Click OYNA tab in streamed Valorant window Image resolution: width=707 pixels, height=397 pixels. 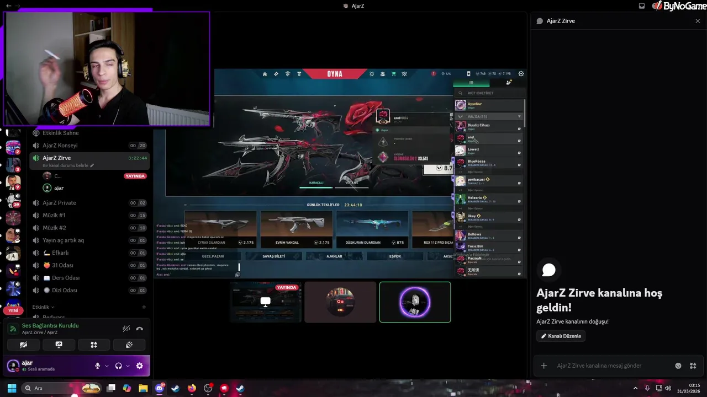(335, 74)
